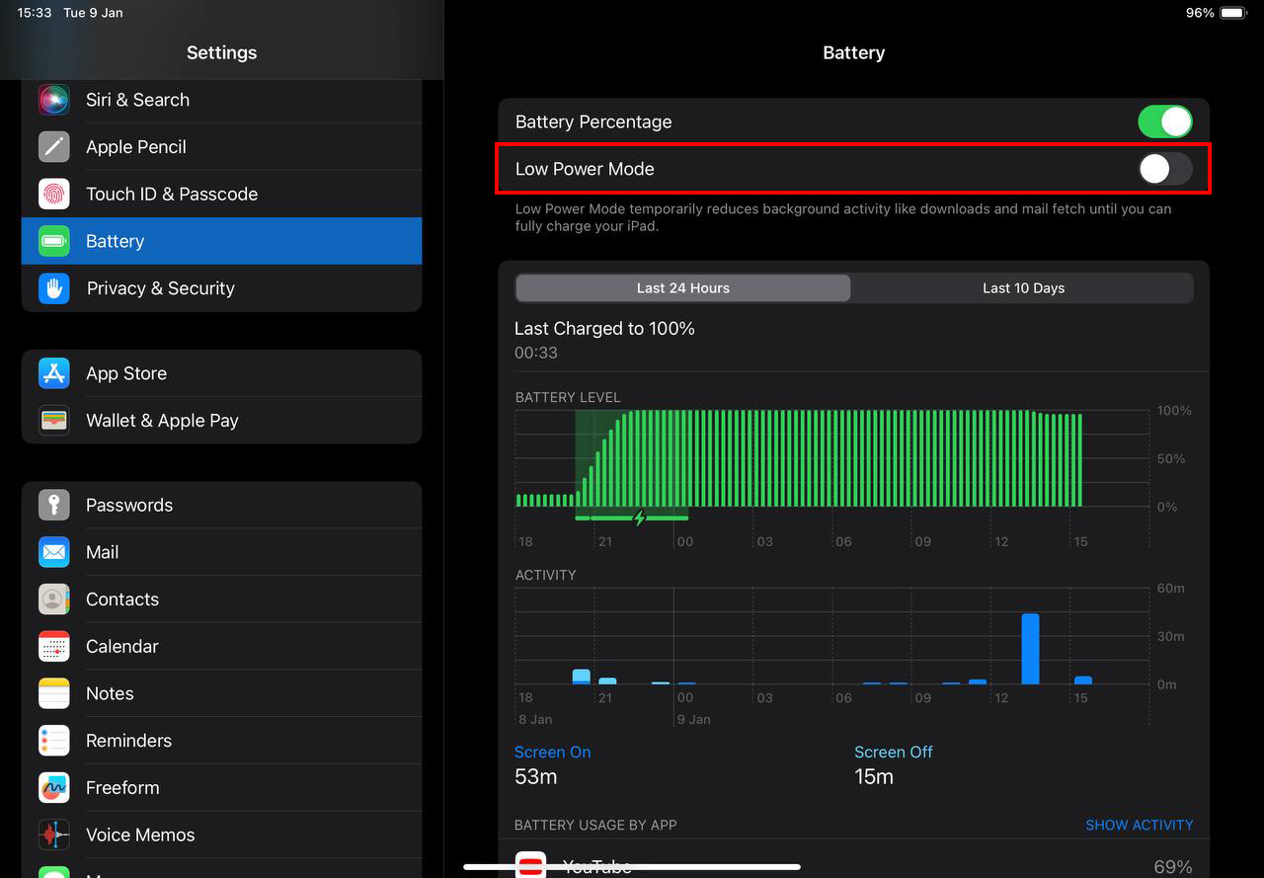The width and height of the screenshot is (1264, 878).
Task: Tap the tallest blue activity bar
Action: (1030, 649)
